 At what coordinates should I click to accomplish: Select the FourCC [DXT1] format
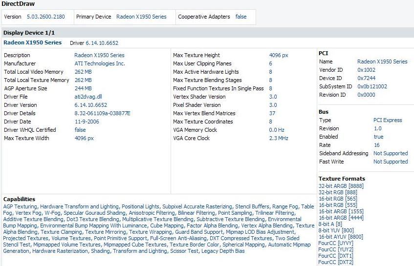coord(336,256)
